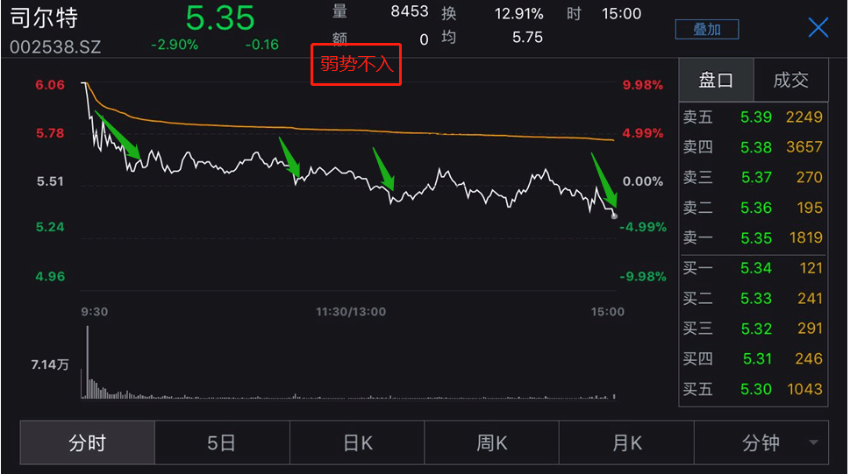Select the 买三 row at 5.32
The image size is (850, 474).
(753, 329)
